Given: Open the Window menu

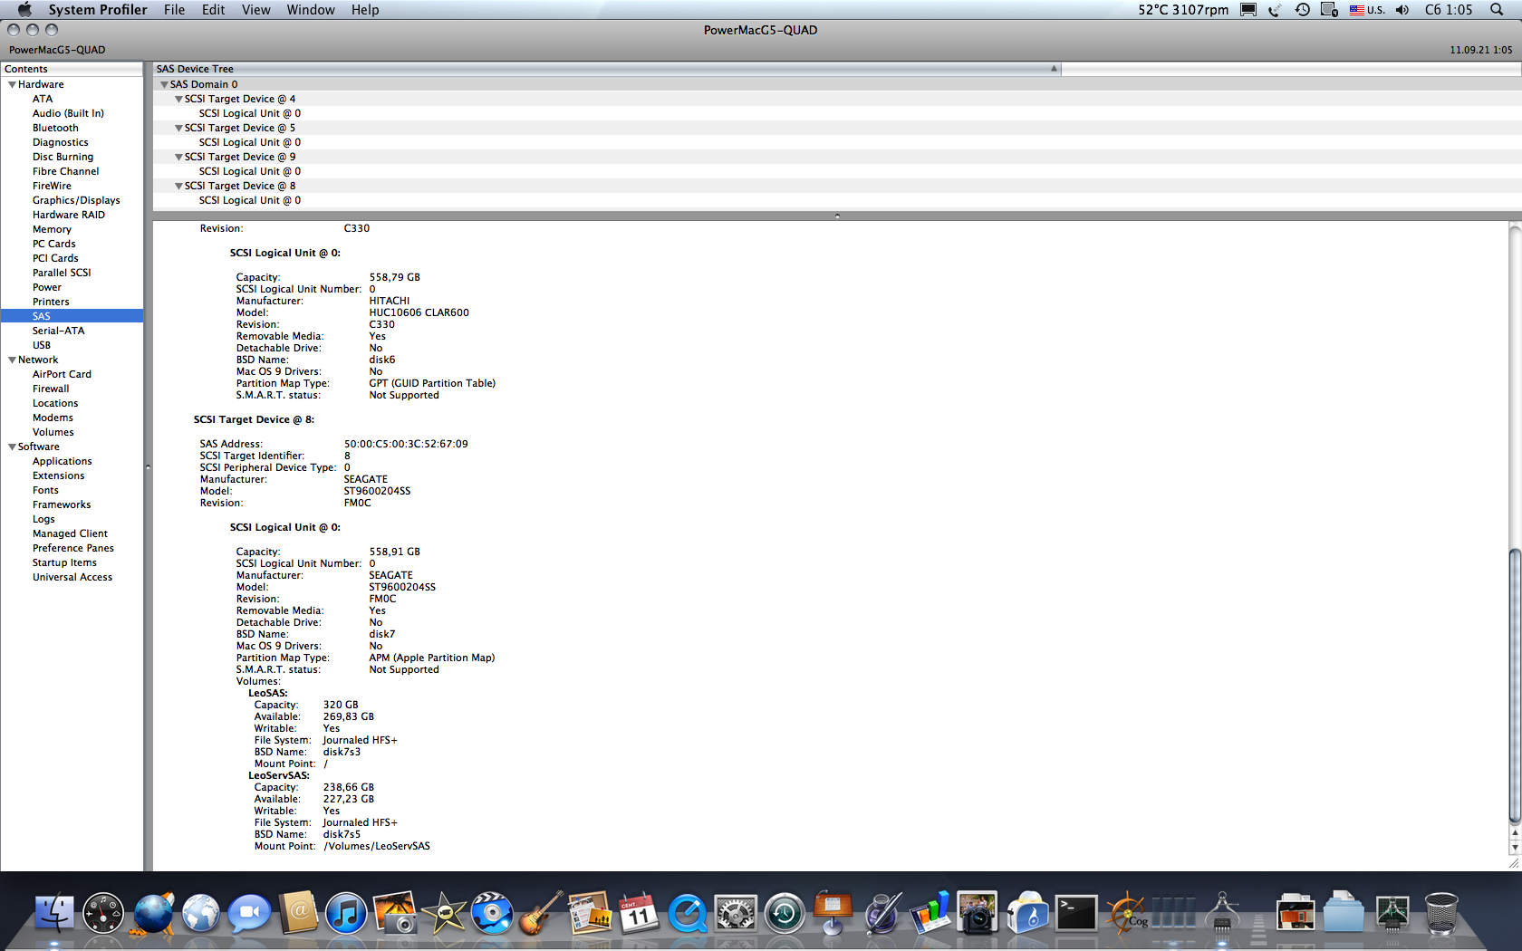Looking at the screenshot, I should pos(311,10).
